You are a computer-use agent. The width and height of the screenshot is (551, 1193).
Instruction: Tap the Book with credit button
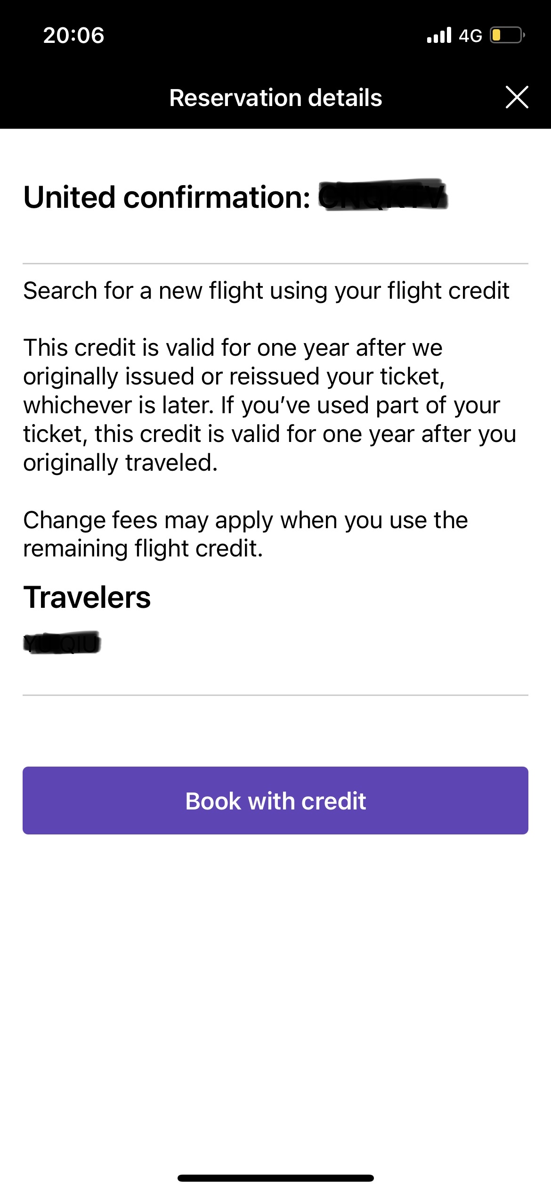[x=275, y=801]
